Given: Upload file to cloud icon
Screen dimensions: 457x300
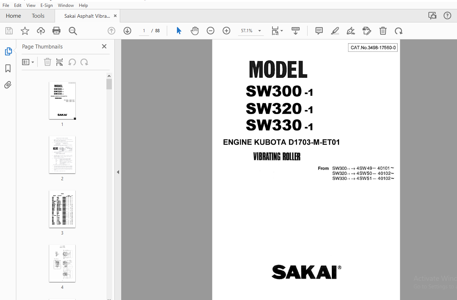Looking at the screenshot, I should point(41,31).
